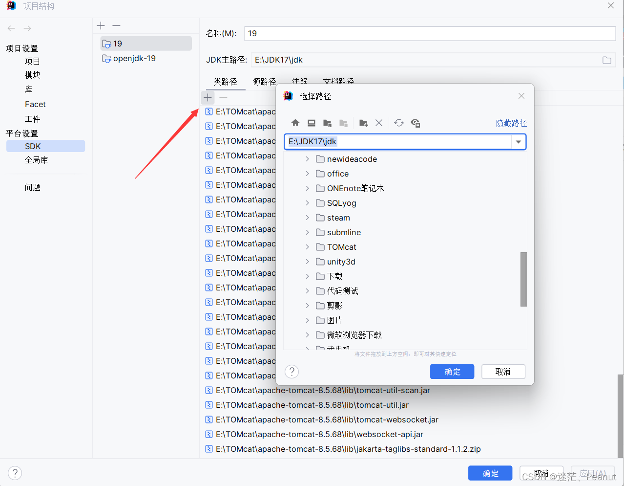Open 库 settings page
Screen dimensions: 624x486
click(x=29, y=89)
